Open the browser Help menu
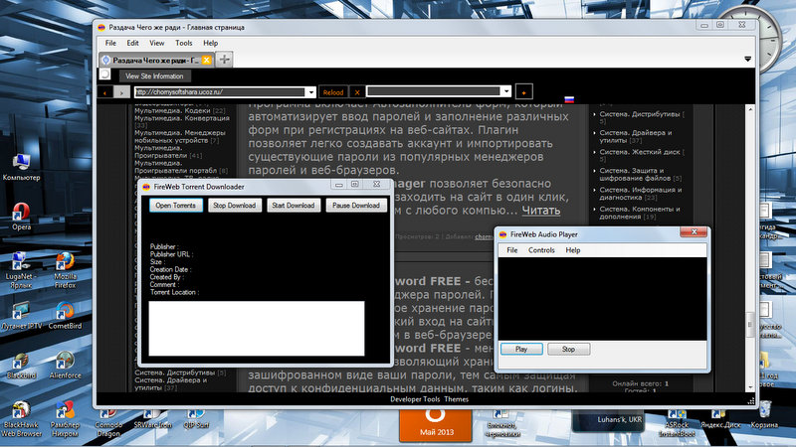 211,43
